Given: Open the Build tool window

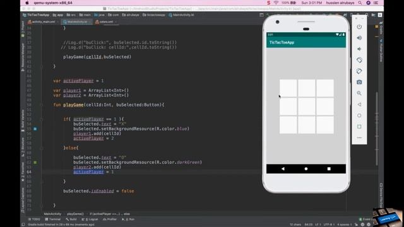Looking at the screenshot, I should pos(71,219).
